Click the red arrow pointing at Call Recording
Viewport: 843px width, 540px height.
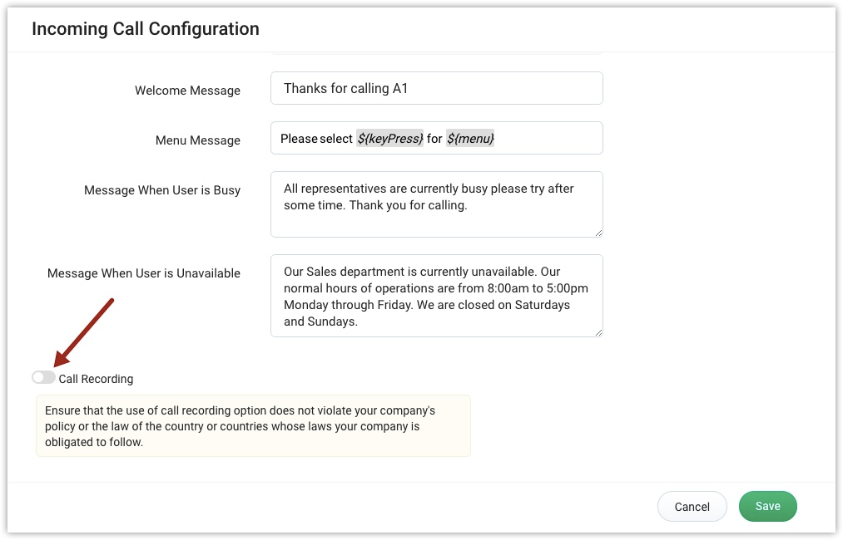point(84,331)
